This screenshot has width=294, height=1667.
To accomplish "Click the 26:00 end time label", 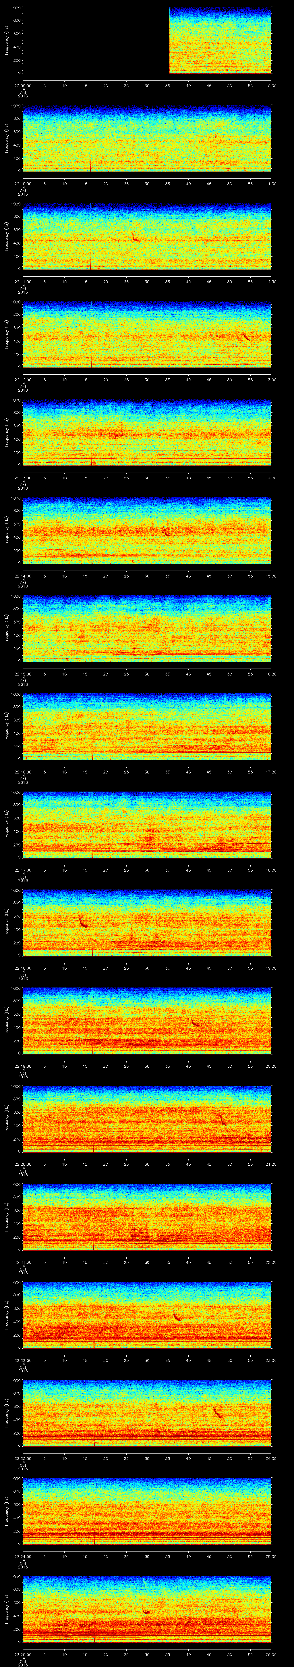I will (271, 1655).
